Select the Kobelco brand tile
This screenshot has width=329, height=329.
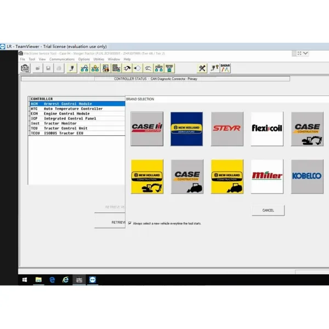coord(307,177)
